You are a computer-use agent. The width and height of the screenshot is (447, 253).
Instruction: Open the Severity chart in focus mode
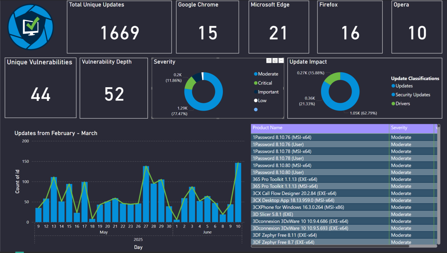275,60
